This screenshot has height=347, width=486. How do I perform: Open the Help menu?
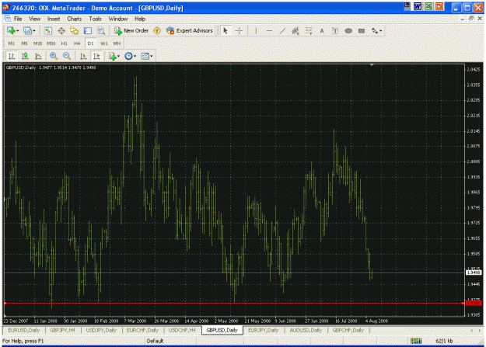pyautogui.click(x=140, y=19)
